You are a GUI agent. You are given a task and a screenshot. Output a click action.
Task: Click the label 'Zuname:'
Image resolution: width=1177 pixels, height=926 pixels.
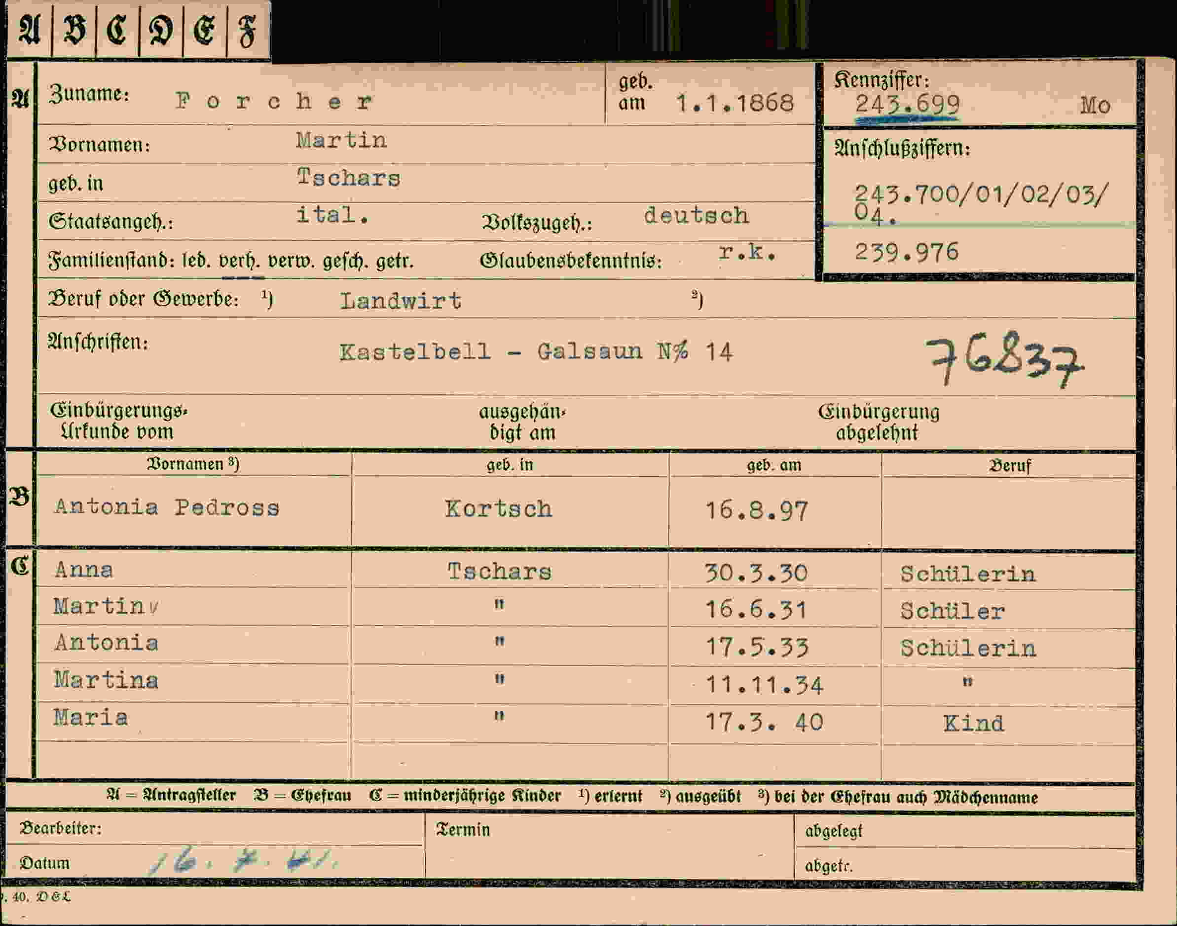pos(89,94)
